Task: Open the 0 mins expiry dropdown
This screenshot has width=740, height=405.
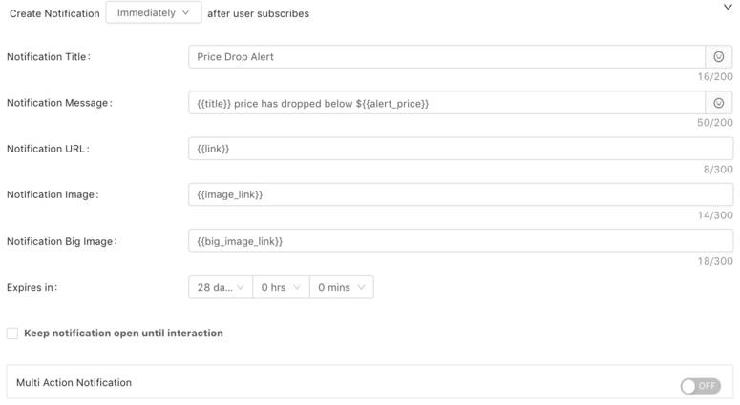Action: [342, 287]
